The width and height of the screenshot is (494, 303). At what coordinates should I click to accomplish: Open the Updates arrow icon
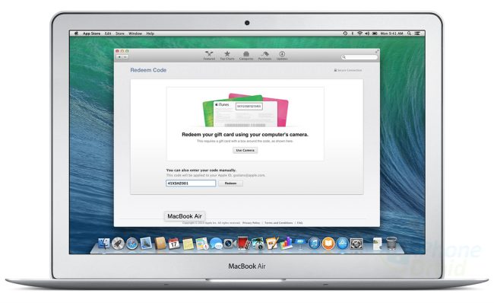282,56
